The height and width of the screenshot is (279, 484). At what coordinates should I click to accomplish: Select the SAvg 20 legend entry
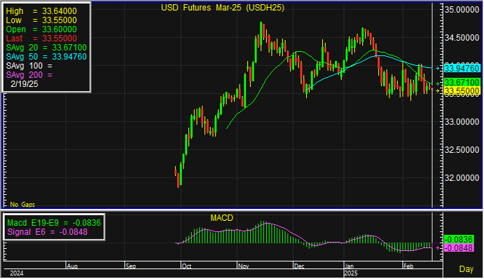pos(46,48)
